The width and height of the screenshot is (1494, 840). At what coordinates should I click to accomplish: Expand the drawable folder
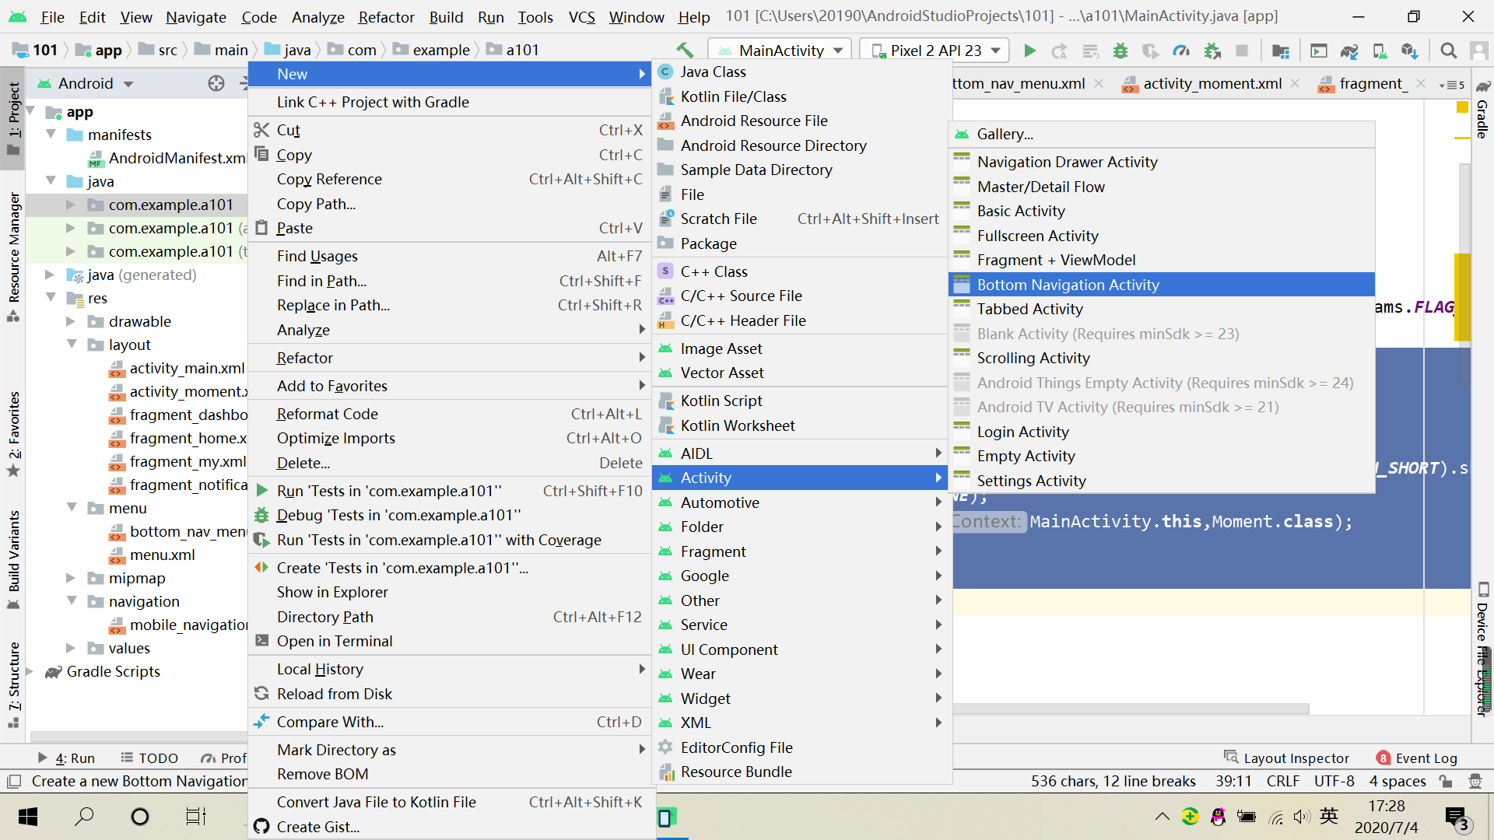[71, 321]
